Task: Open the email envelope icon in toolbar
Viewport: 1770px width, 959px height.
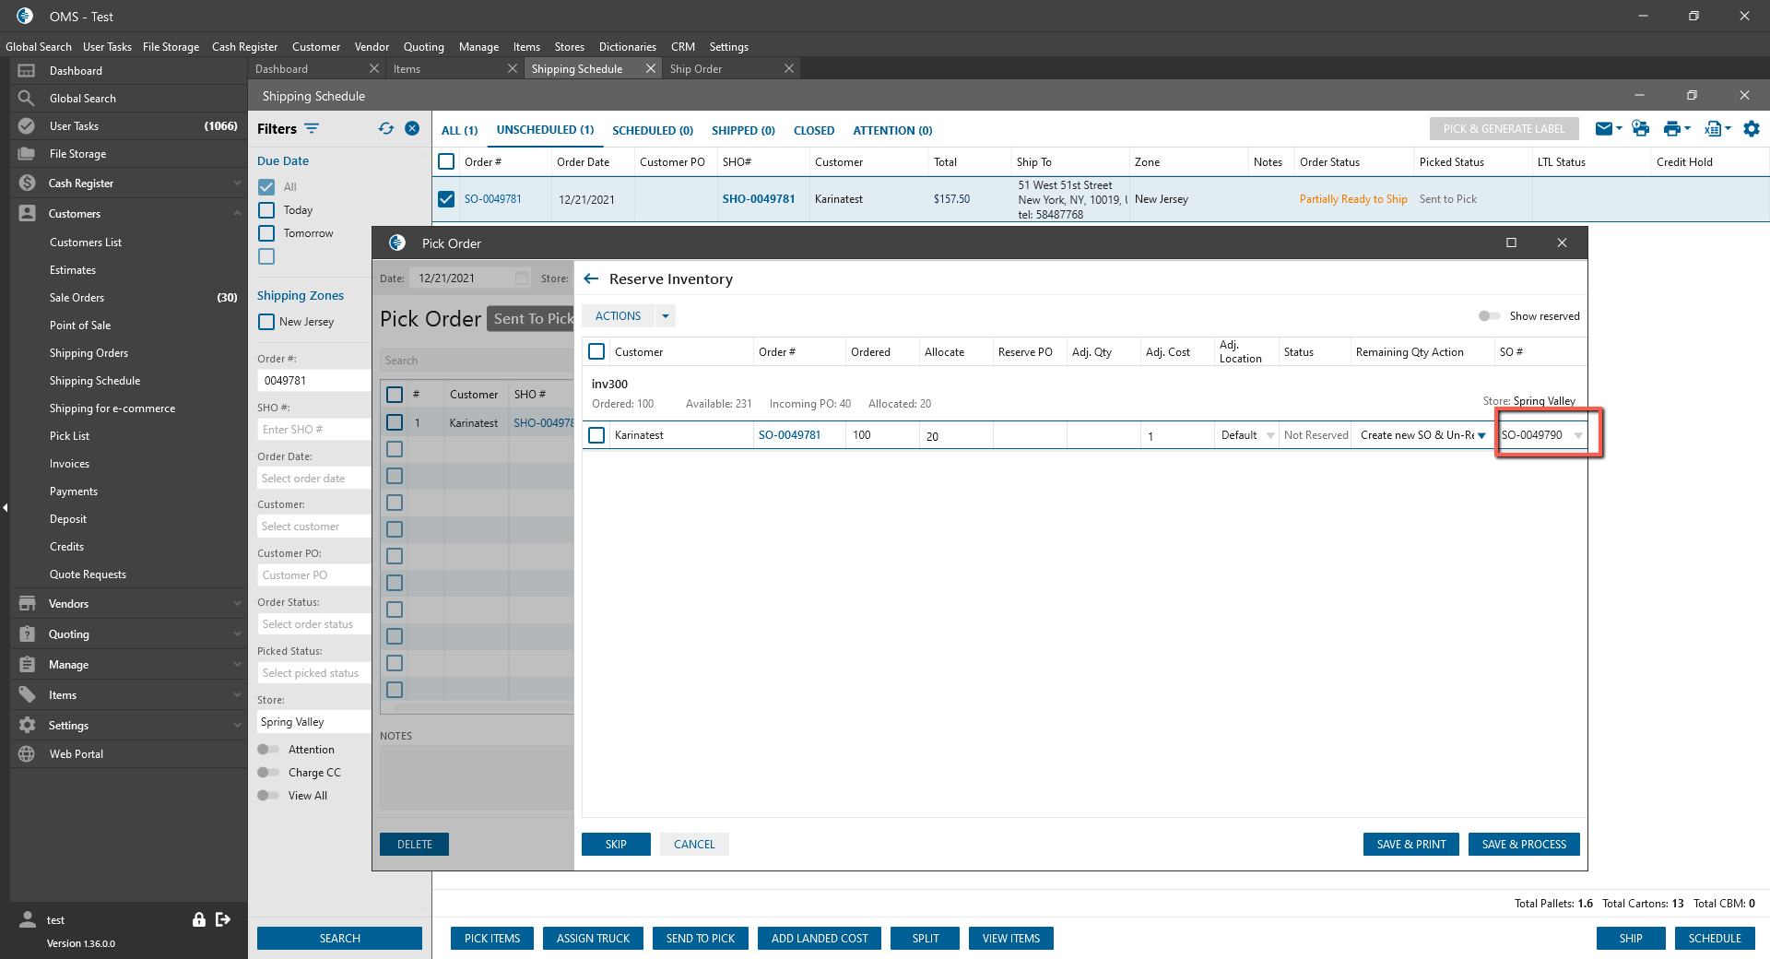Action: pyautogui.click(x=1604, y=129)
